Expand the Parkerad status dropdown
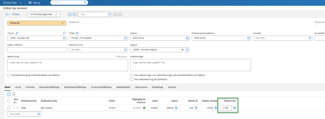Screen dimensions: 325x119 [x=37, y=23]
